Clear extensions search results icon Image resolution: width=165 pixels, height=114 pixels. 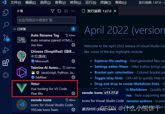click(66, 11)
